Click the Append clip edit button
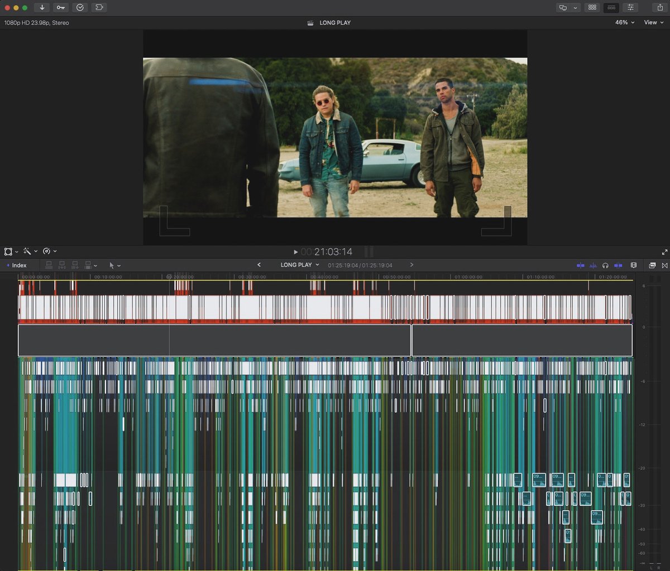Image resolution: width=670 pixels, height=571 pixels. (x=75, y=265)
